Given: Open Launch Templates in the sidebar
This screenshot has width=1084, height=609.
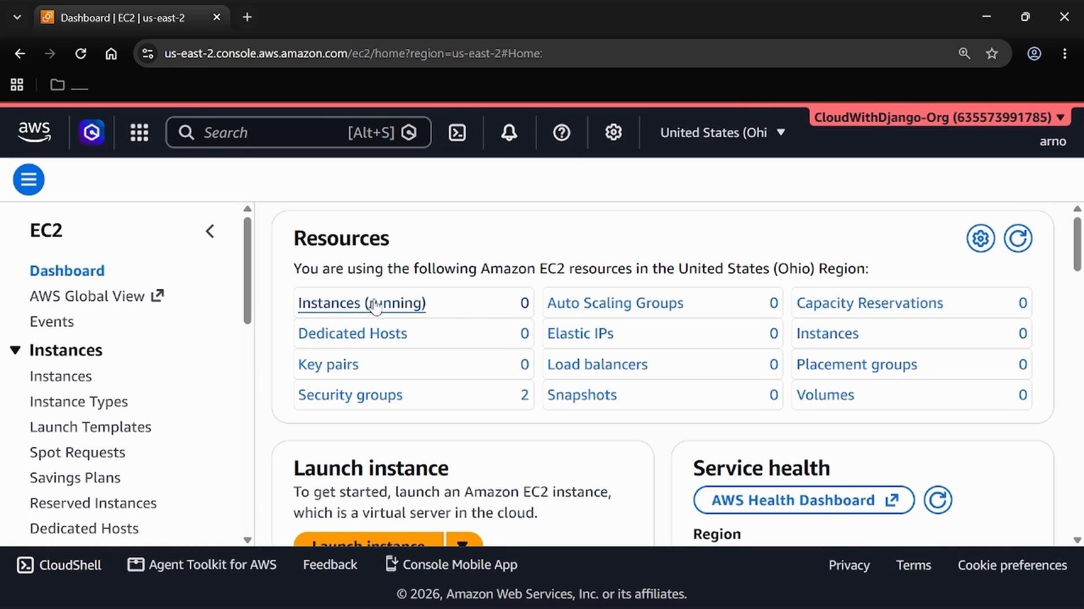Looking at the screenshot, I should click(x=90, y=427).
